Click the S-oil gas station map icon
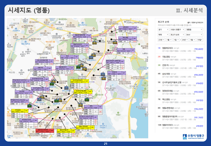211x146 pixels. 58,28
